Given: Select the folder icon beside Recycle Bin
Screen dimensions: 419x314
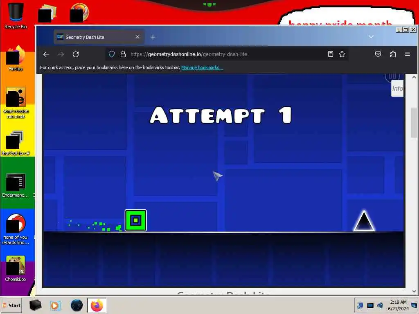Looking at the screenshot, I should (47, 13).
